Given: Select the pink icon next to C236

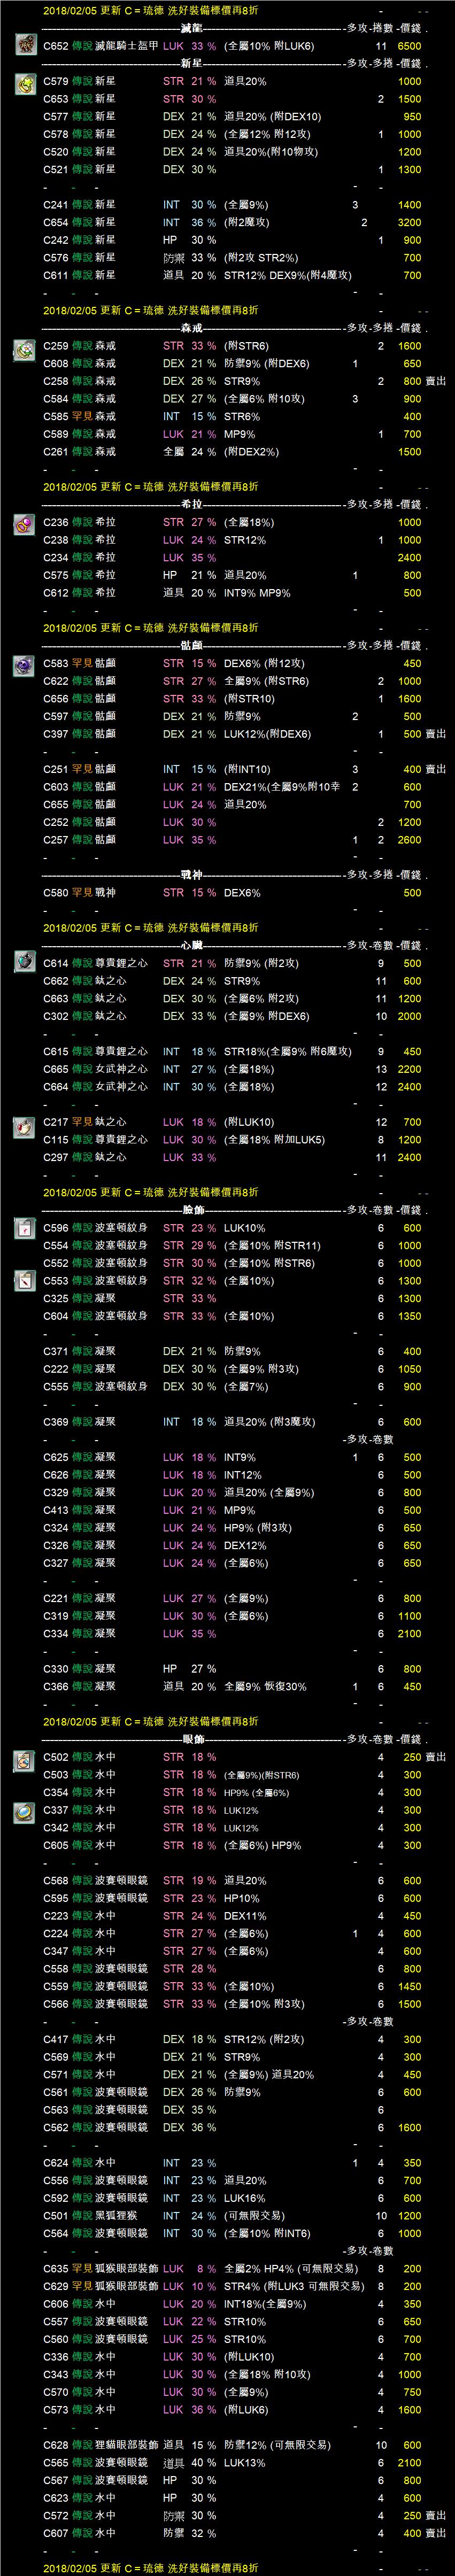Looking at the screenshot, I should pos(25,525).
